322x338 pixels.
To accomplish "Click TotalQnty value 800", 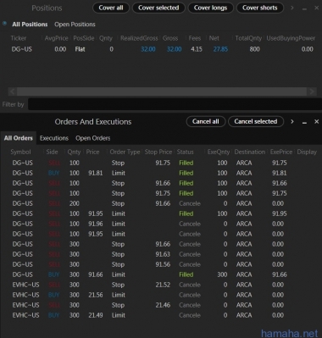I will point(254,49).
